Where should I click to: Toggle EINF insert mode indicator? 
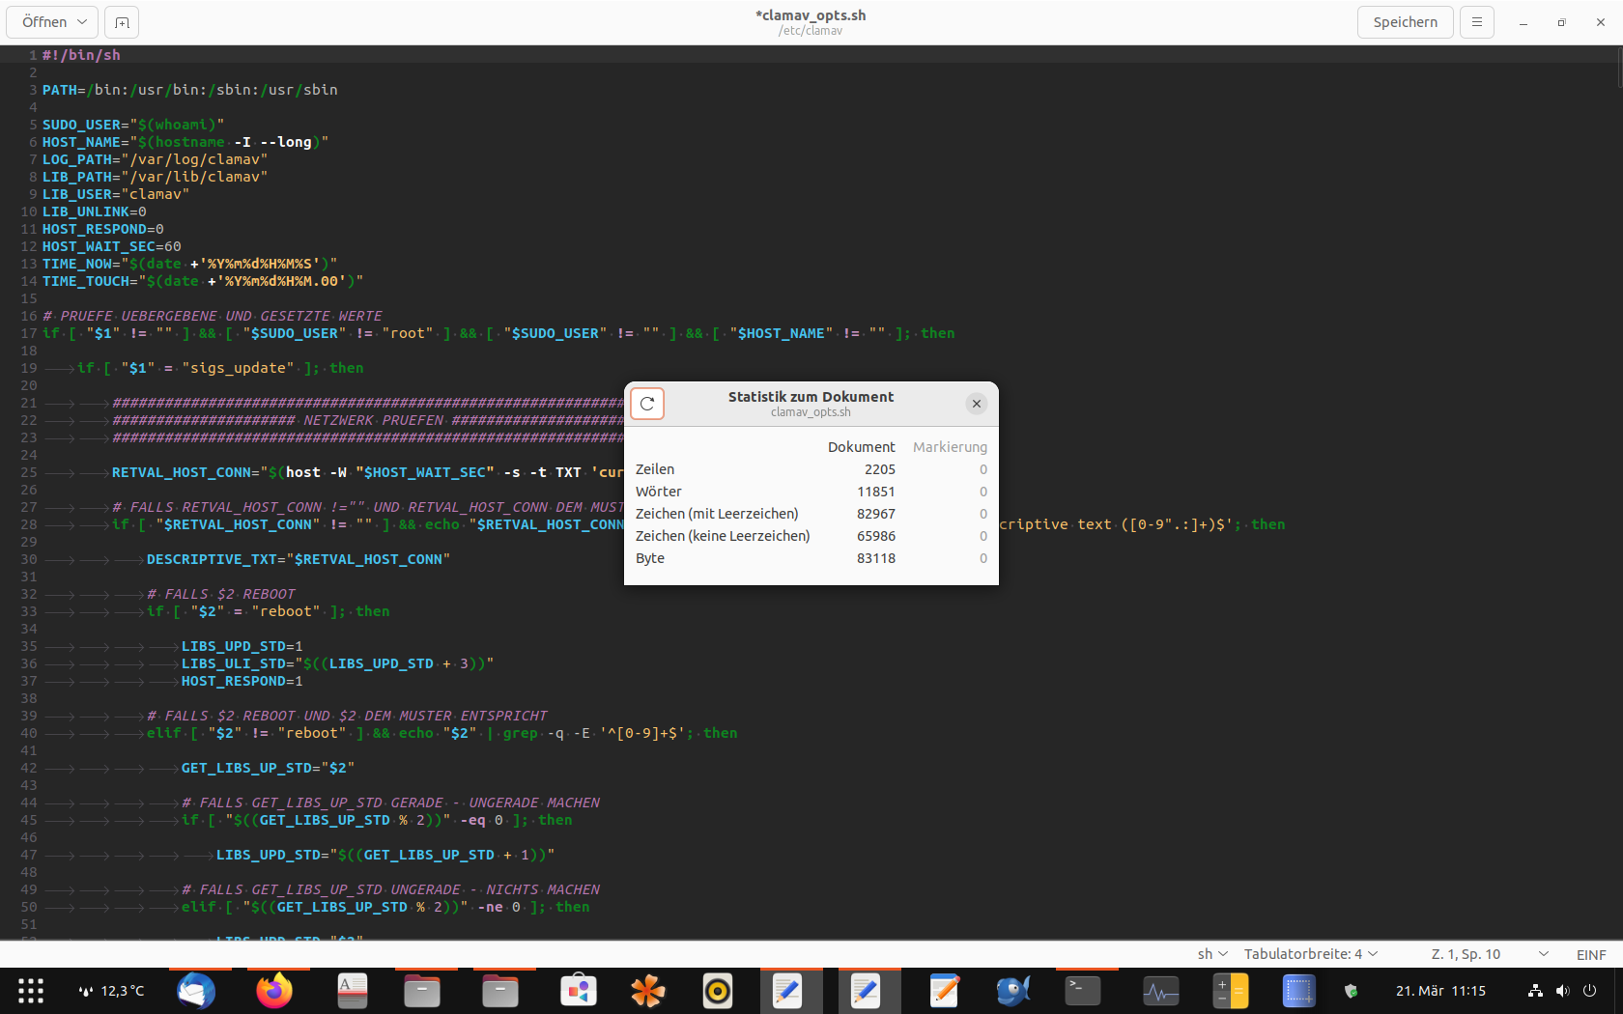(1591, 954)
